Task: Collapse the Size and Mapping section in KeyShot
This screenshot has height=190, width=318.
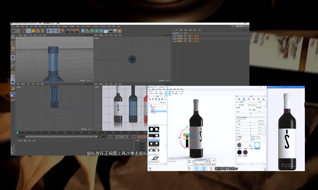Action: coord(237,117)
